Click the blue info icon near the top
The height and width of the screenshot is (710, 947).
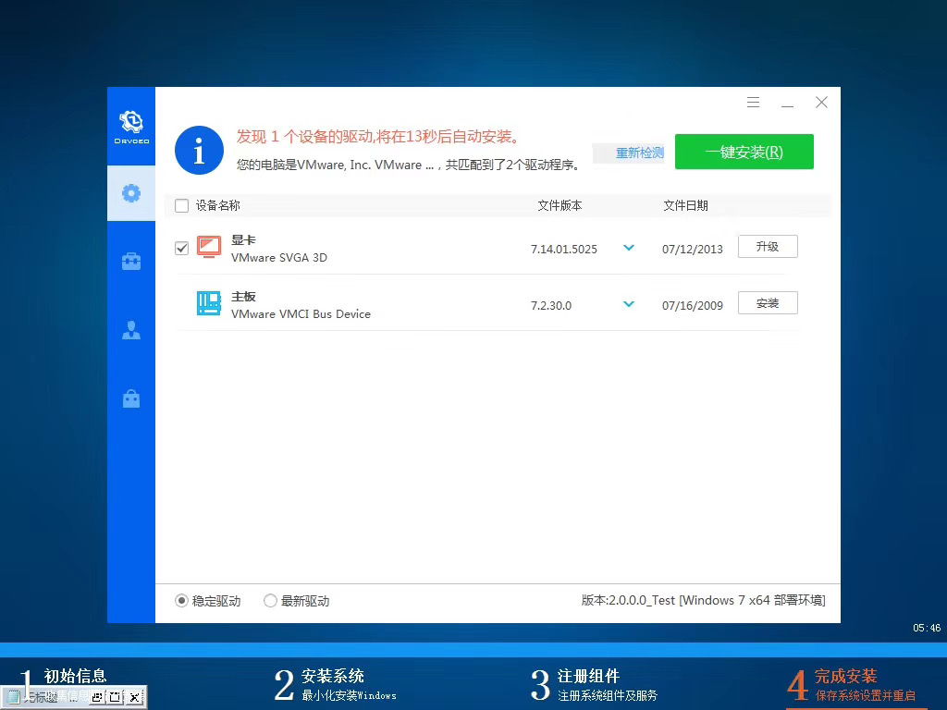[199, 150]
